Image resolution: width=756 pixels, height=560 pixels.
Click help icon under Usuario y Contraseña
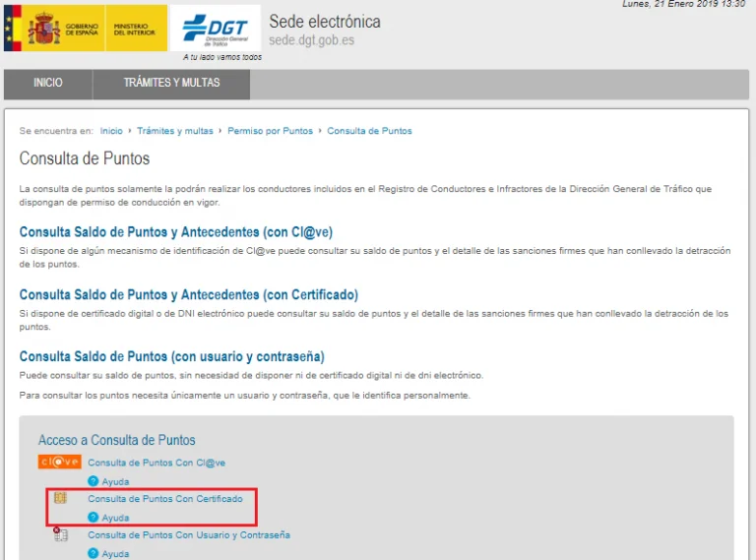[x=94, y=553]
